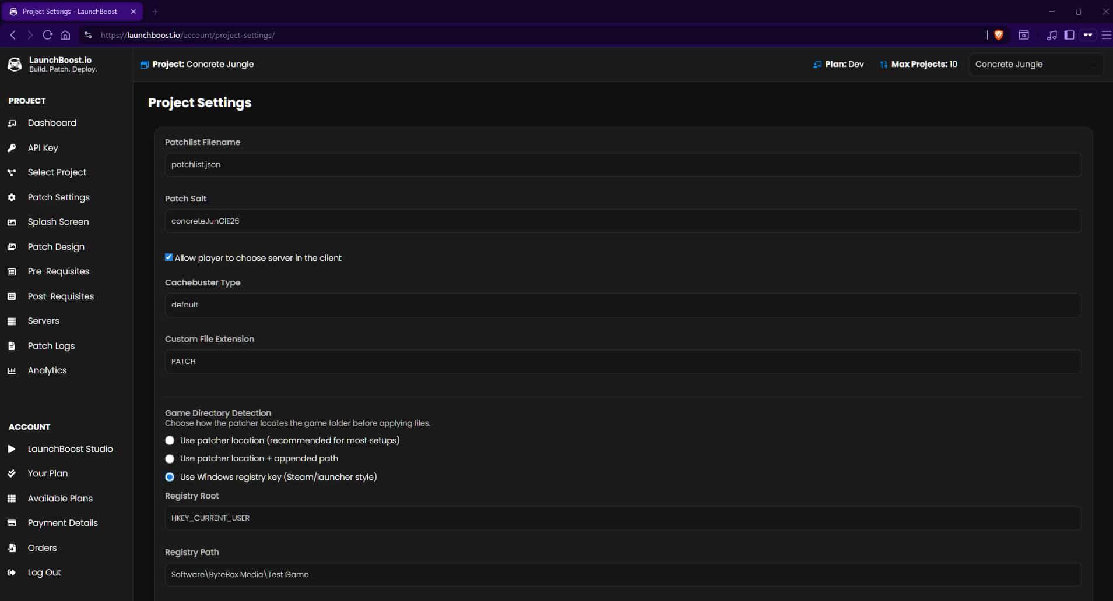
Task: Reload the page with the refresh icon
Action: coord(48,35)
